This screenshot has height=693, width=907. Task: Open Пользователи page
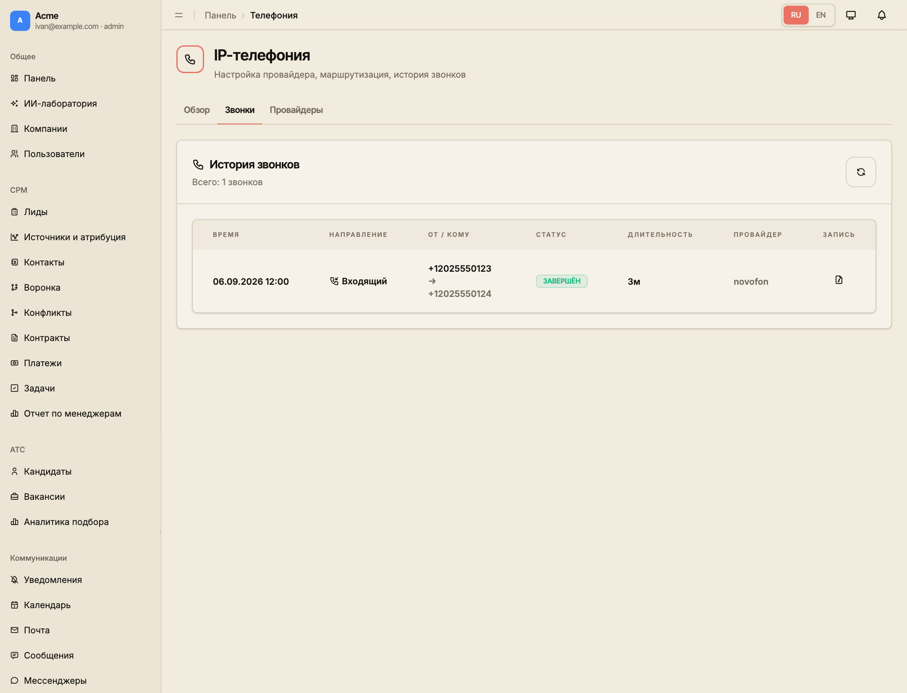coord(80,154)
